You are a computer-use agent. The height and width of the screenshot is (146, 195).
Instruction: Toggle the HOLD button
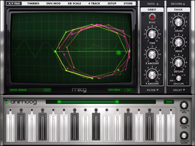pyautogui.click(x=169, y=102)
